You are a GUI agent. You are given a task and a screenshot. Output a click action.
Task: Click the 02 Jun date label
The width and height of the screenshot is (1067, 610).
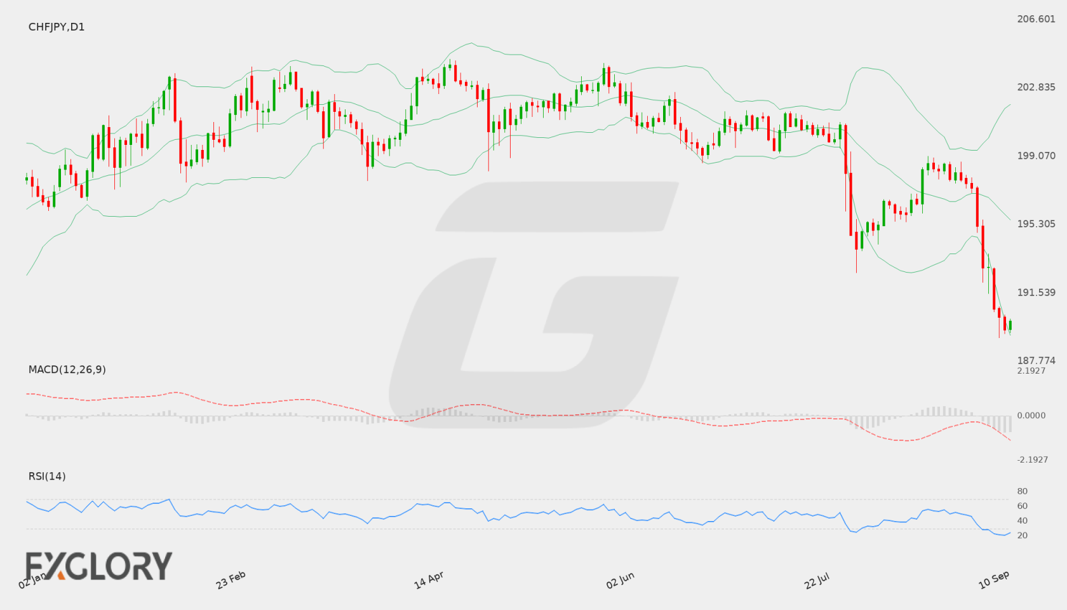tap(620, 580)
